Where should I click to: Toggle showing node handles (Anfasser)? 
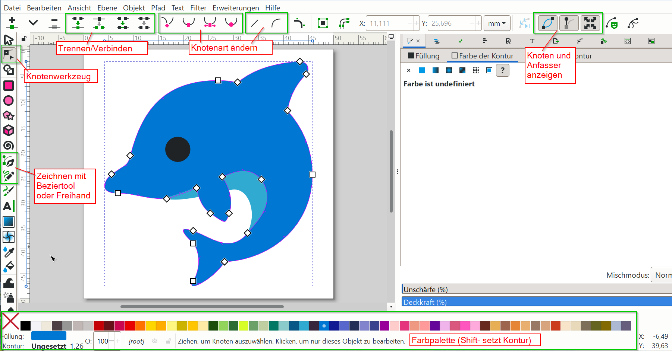click(569, 23)
